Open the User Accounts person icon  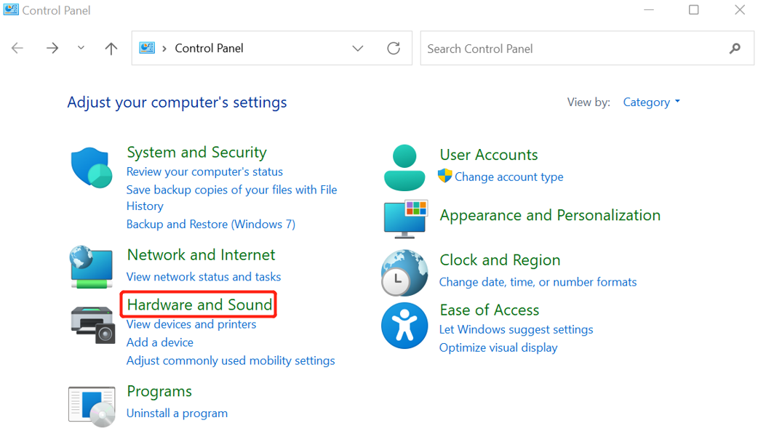404,168
